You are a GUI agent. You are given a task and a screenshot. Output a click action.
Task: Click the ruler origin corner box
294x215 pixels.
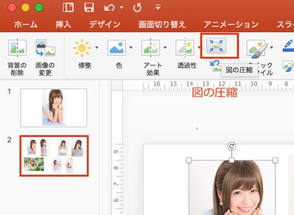tap(117, 85)
